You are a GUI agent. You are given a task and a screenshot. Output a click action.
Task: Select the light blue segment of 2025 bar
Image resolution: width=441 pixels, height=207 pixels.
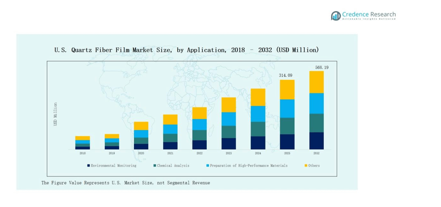[x=287, y=108]
